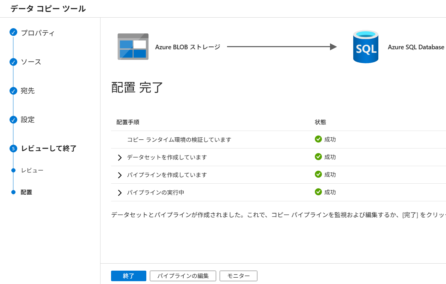Click the データセットを作成しています row text
Image resolution: width=446 pixels, height=284 pixels.
167,157
